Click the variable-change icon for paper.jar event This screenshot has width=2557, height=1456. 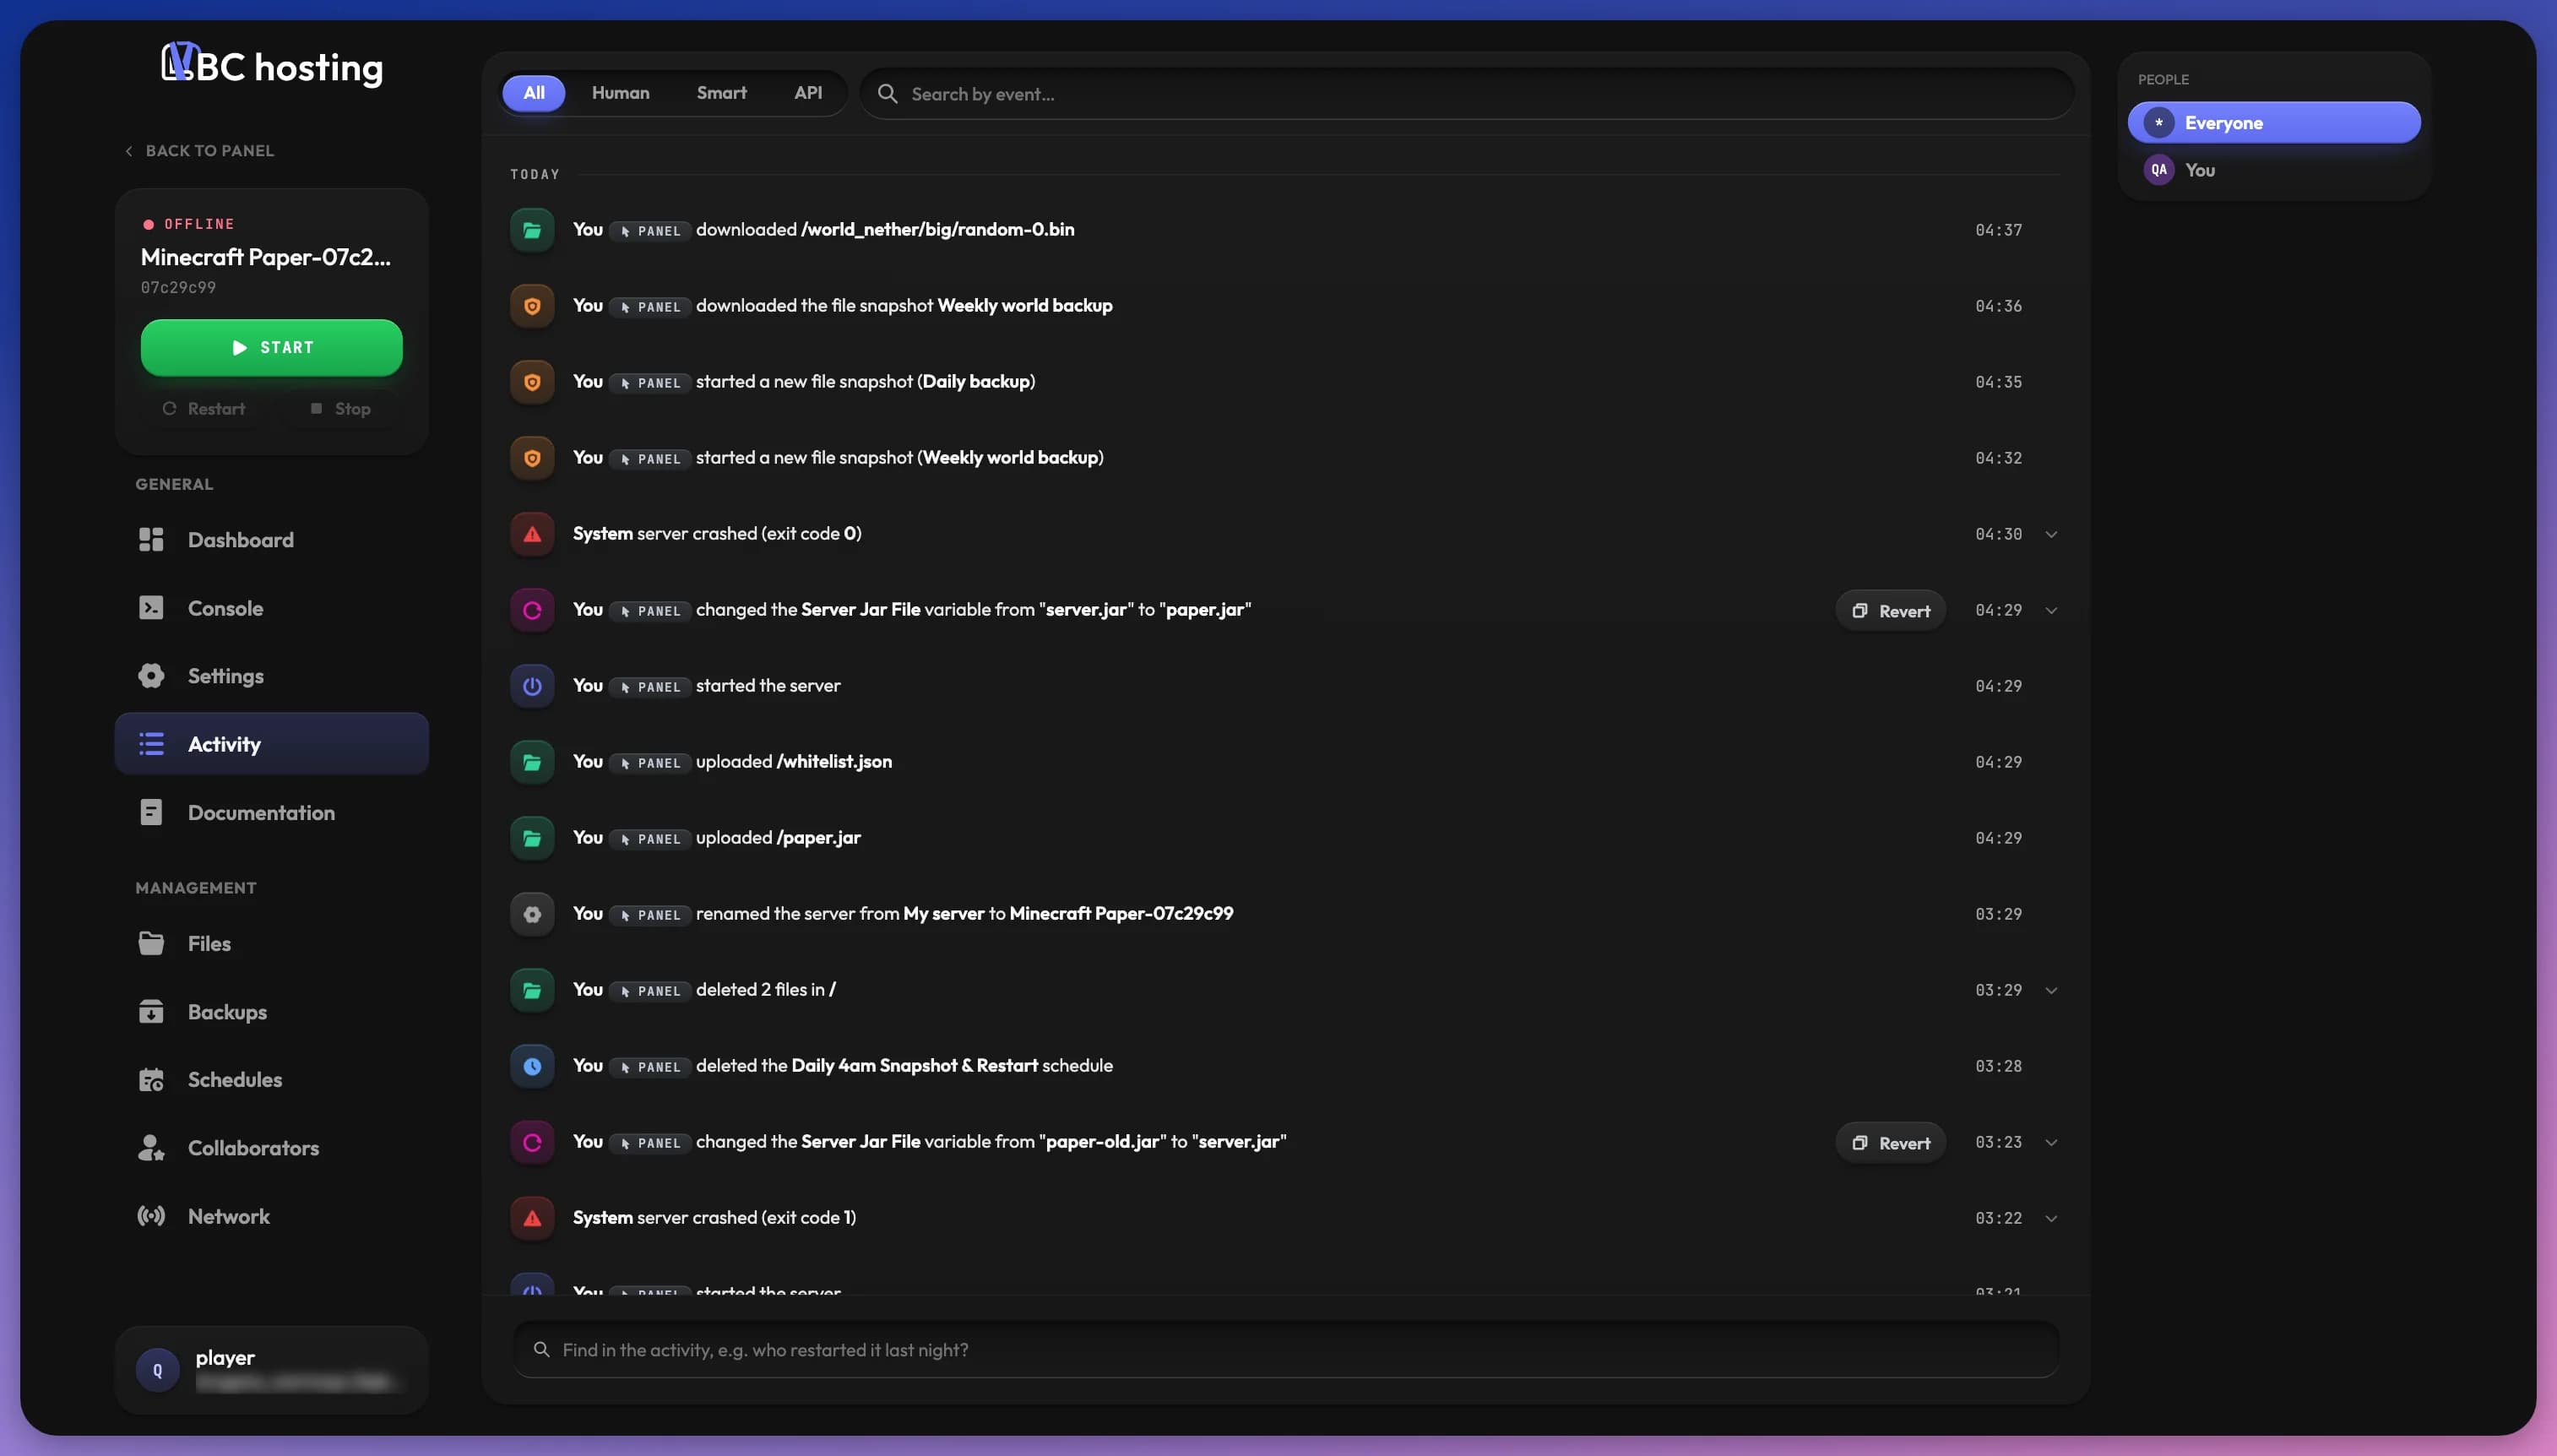[532, 610]
